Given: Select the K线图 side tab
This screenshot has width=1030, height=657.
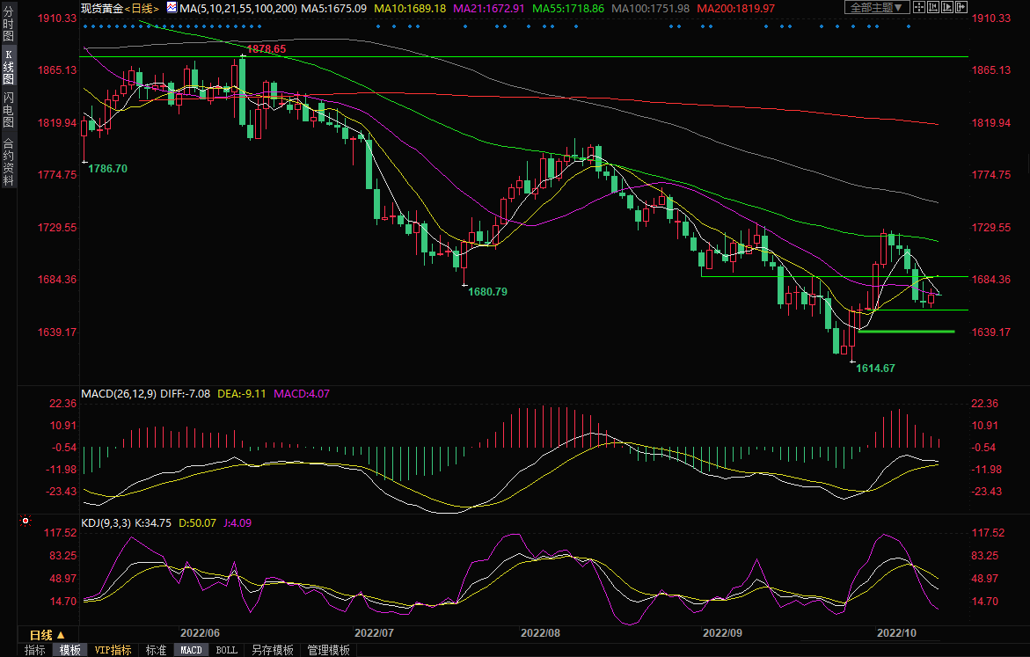Looking at the screenshot, I should click(8, 67).
